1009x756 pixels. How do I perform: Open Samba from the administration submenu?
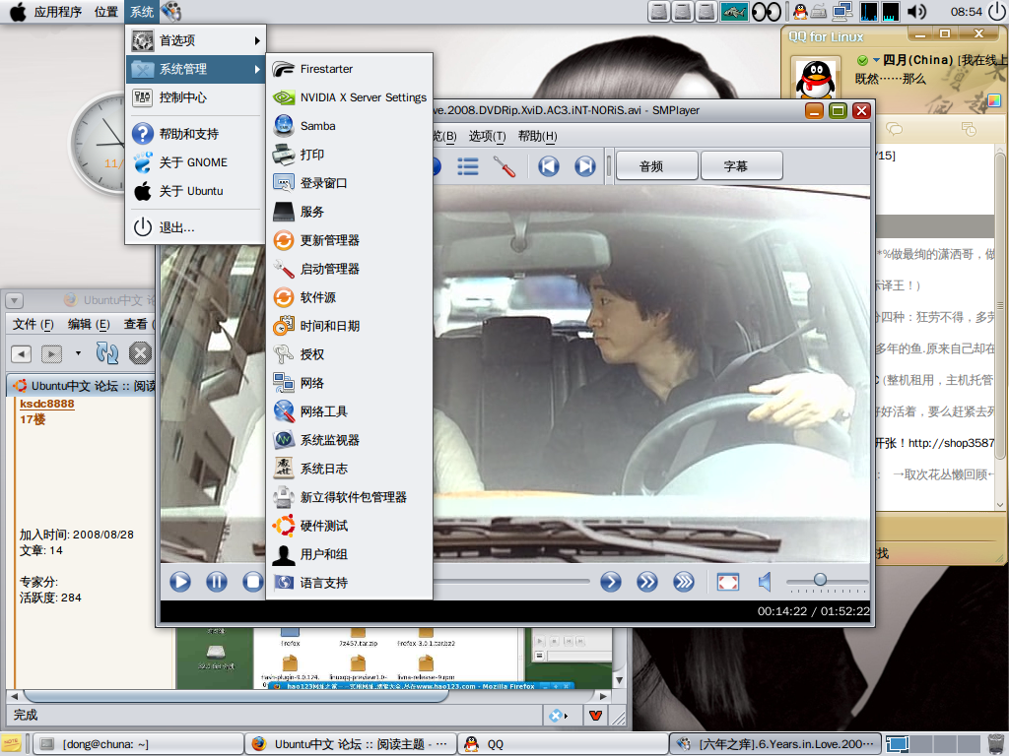349,126
